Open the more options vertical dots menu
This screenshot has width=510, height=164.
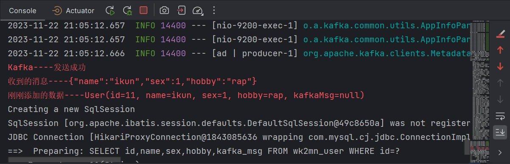pyautogui.click(x=214, y=10)
